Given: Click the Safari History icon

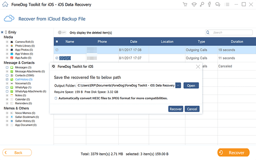Looking at the screenshot, I should click(x=12, y=121).
